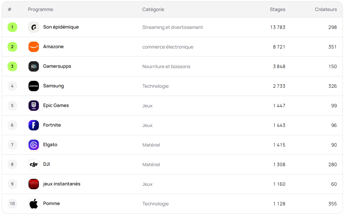345x215 pixels.
Task: Click the # column header
Action: tap(10, 10)
